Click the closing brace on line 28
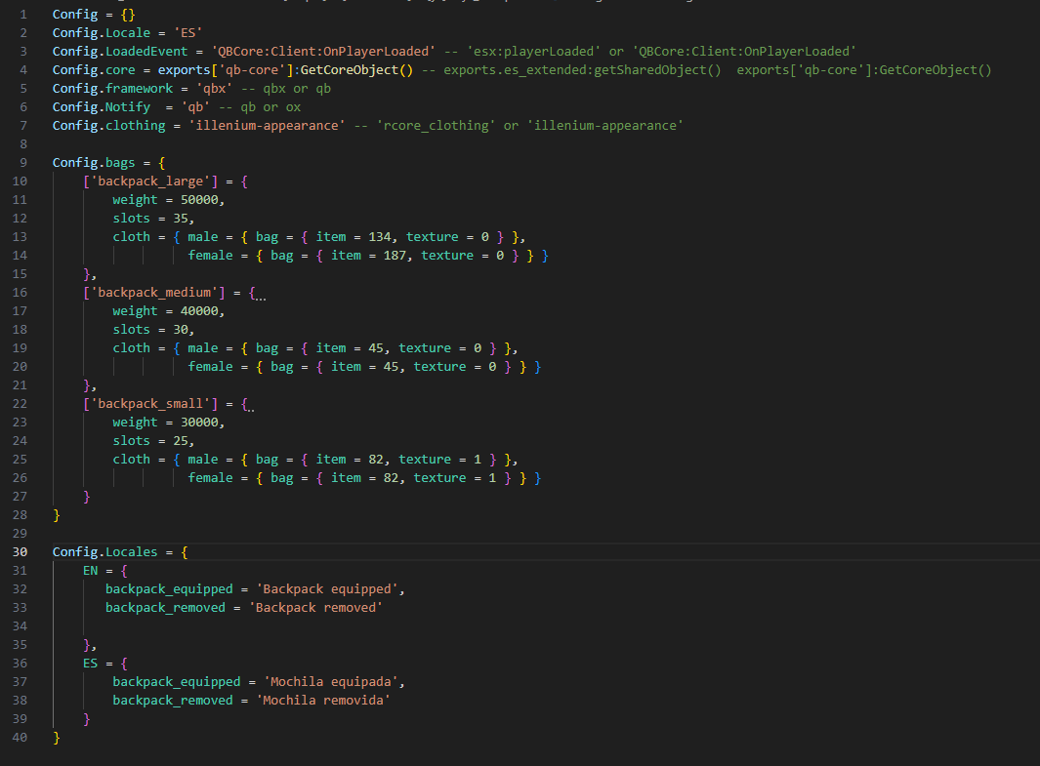Viewport: 1040px width, 766px height. (57, 515)
